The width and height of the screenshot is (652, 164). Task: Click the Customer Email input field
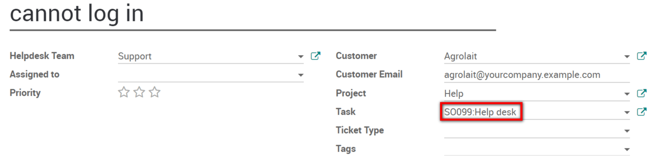537,75
